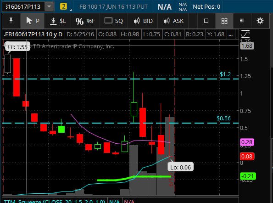This screenshot has height=203, width=273.
Task: Switch to single chart layout square
Action: (206, 21)
